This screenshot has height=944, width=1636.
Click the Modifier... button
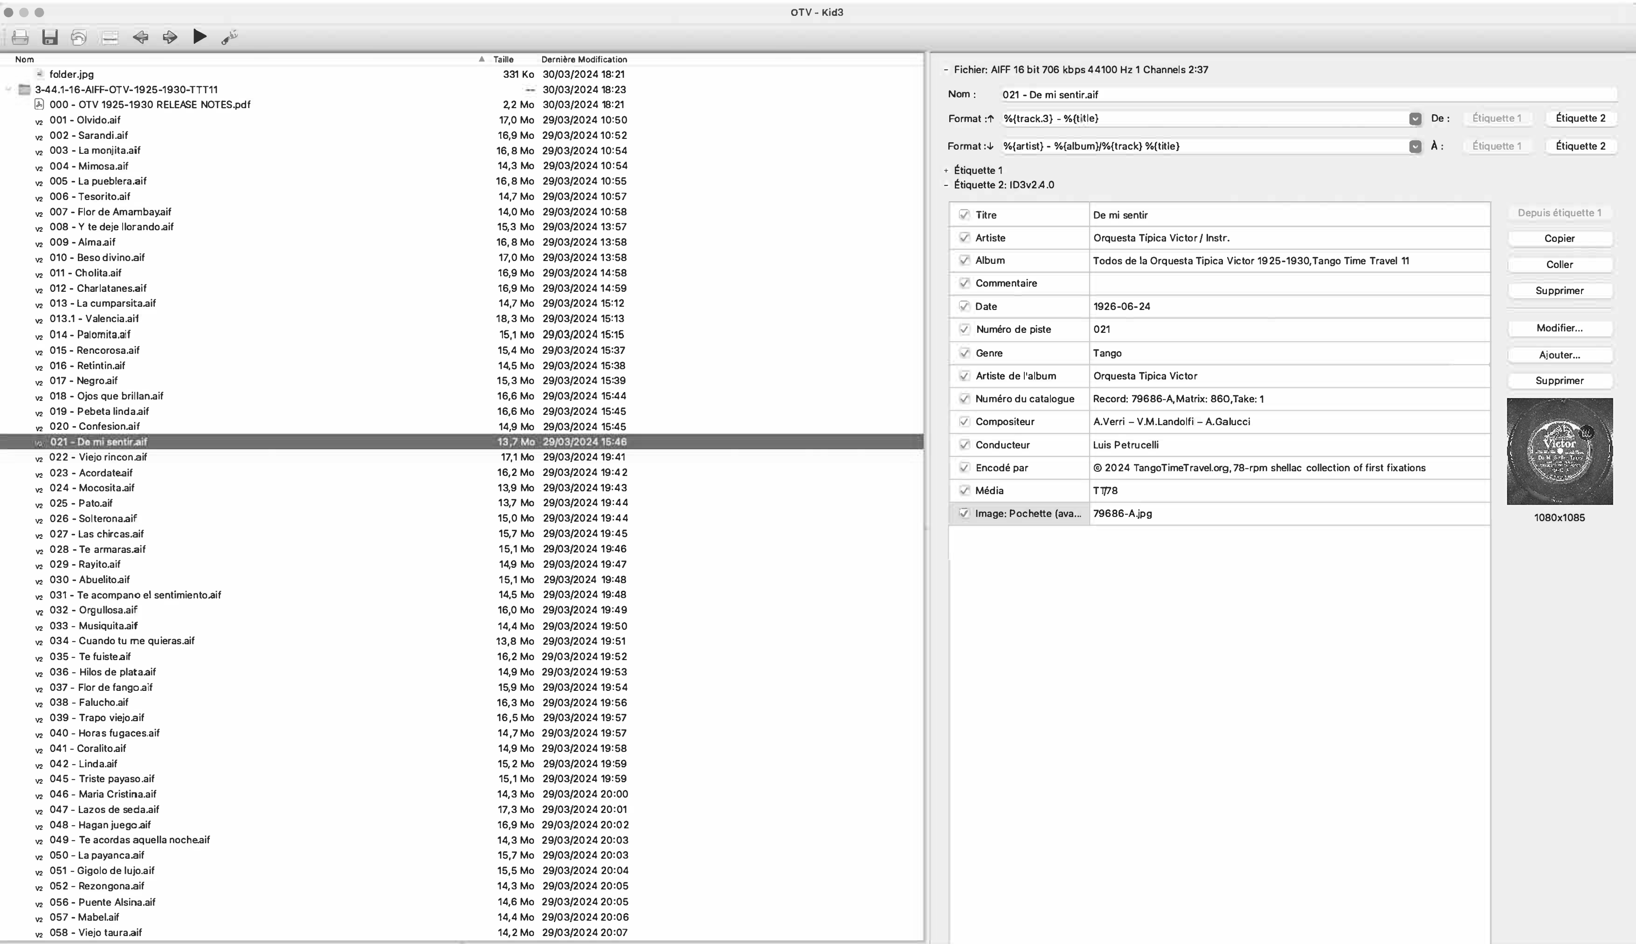[1560, 328]
